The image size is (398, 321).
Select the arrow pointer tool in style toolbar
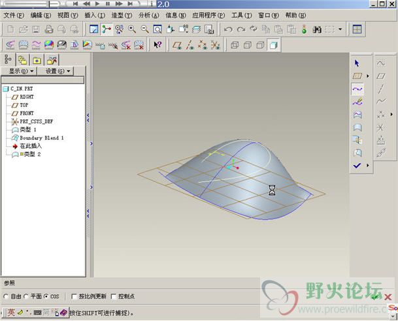coord(357,63)
